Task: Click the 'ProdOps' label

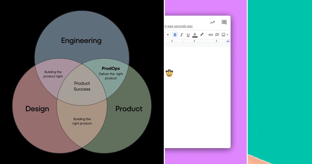Action: point(111,68)
